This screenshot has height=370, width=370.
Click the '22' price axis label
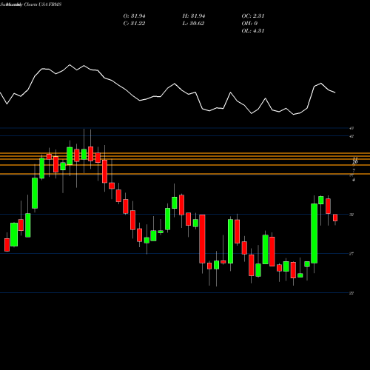351,293
